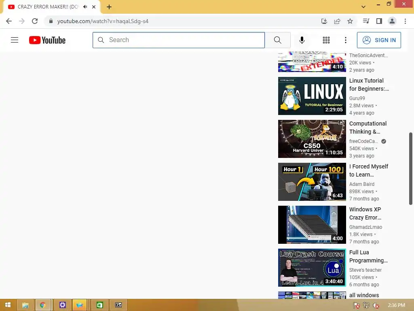414x311 pixels.
Task: Go back to the previous page
Action: click(9, 21)
